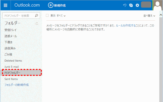The height and width of the screenshot is (102, 163).
Task: Open the 表示: すべて filter dropdown
Action: (x=58, y=16)
